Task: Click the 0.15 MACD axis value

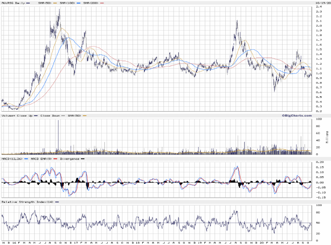Action: [320, 167]
